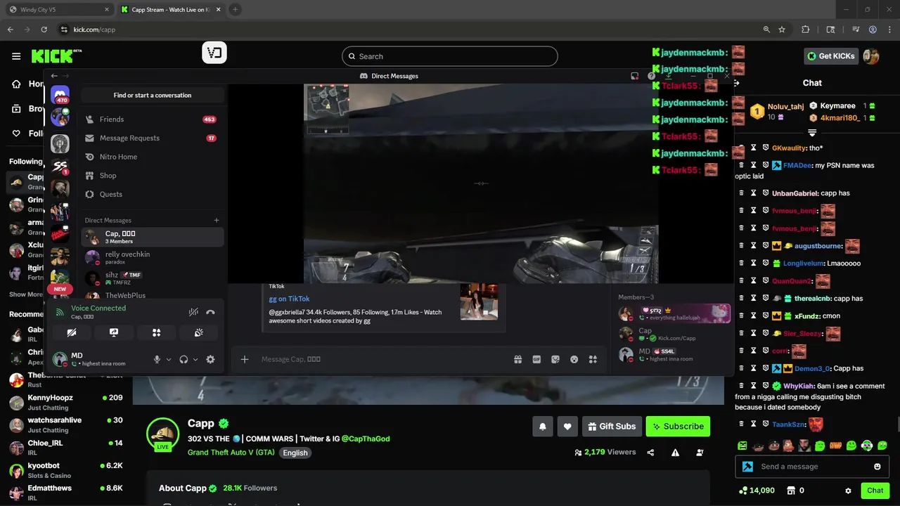Click the English language tag
900x506 pixels.
pyautogui.click(x=295, y=453)
